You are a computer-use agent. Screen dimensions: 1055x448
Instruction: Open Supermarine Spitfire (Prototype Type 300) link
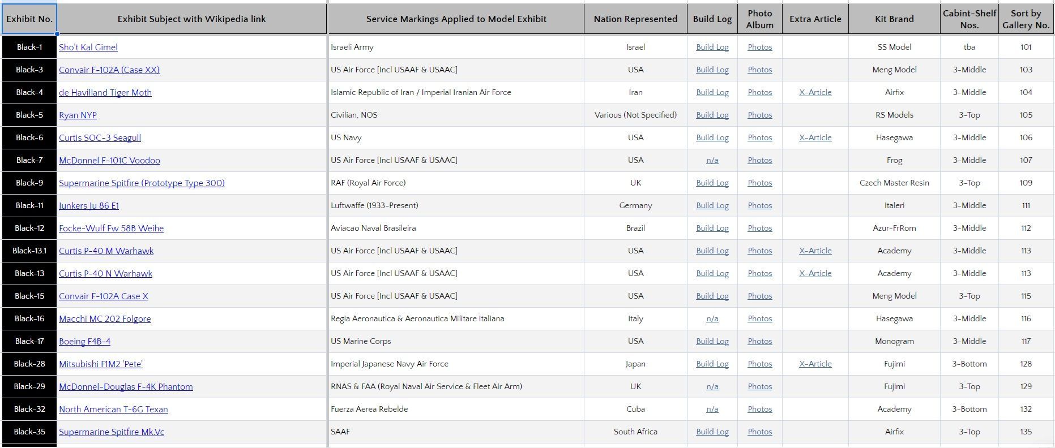tap(142, 183)
